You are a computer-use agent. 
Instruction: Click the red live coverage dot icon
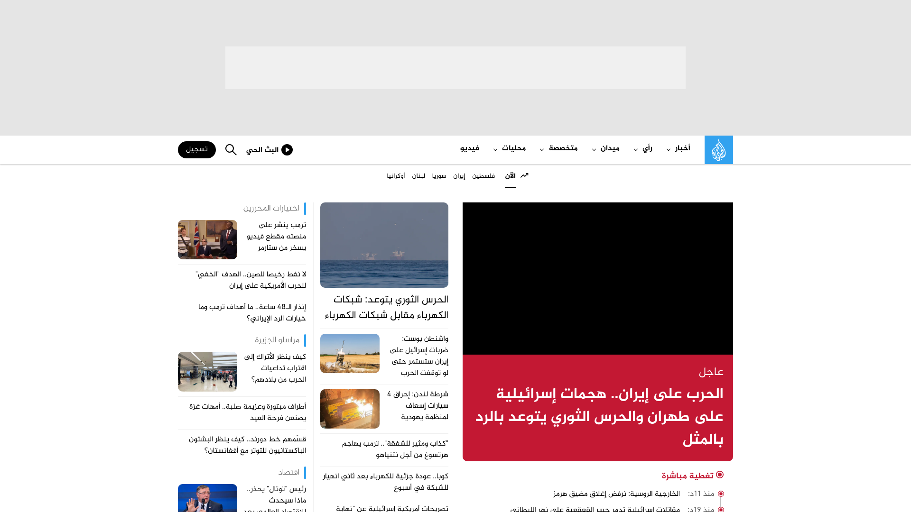coord(720,475)
